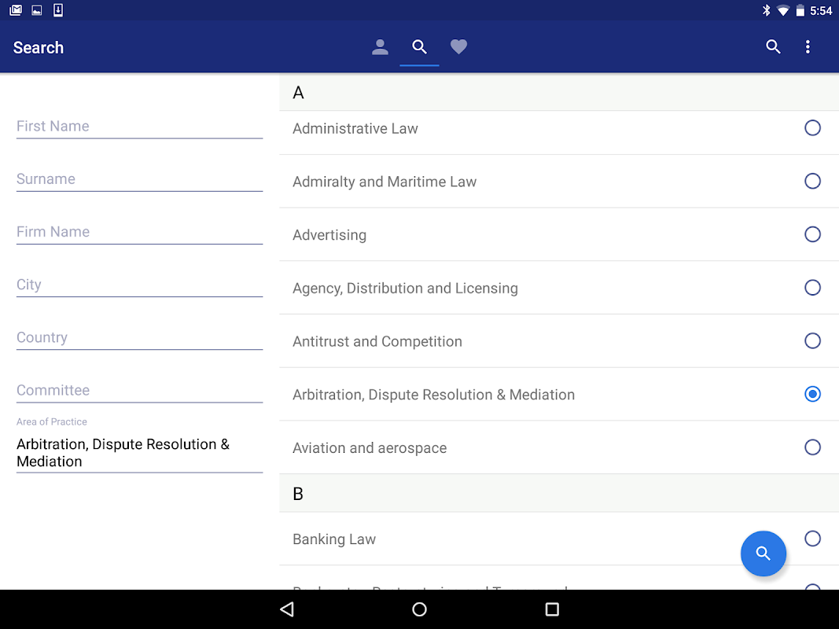Image resolution: width=839 pixels, height=629 pixels.
Task: Tap the battery status icon
Action: [x=800, y=10]
